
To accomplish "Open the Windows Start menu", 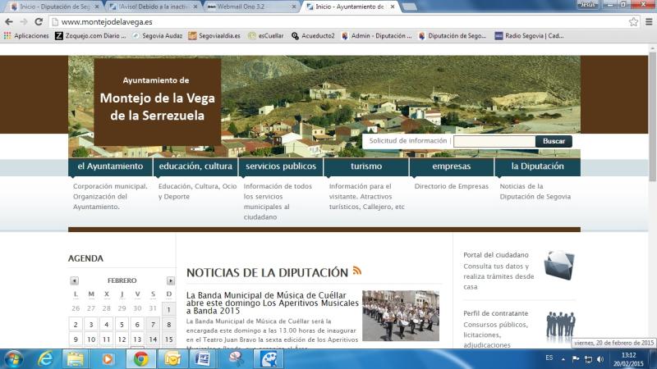I will (14, 358).
